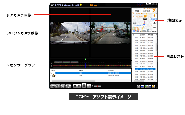Zoom out on the map

(x=155, y=27)
